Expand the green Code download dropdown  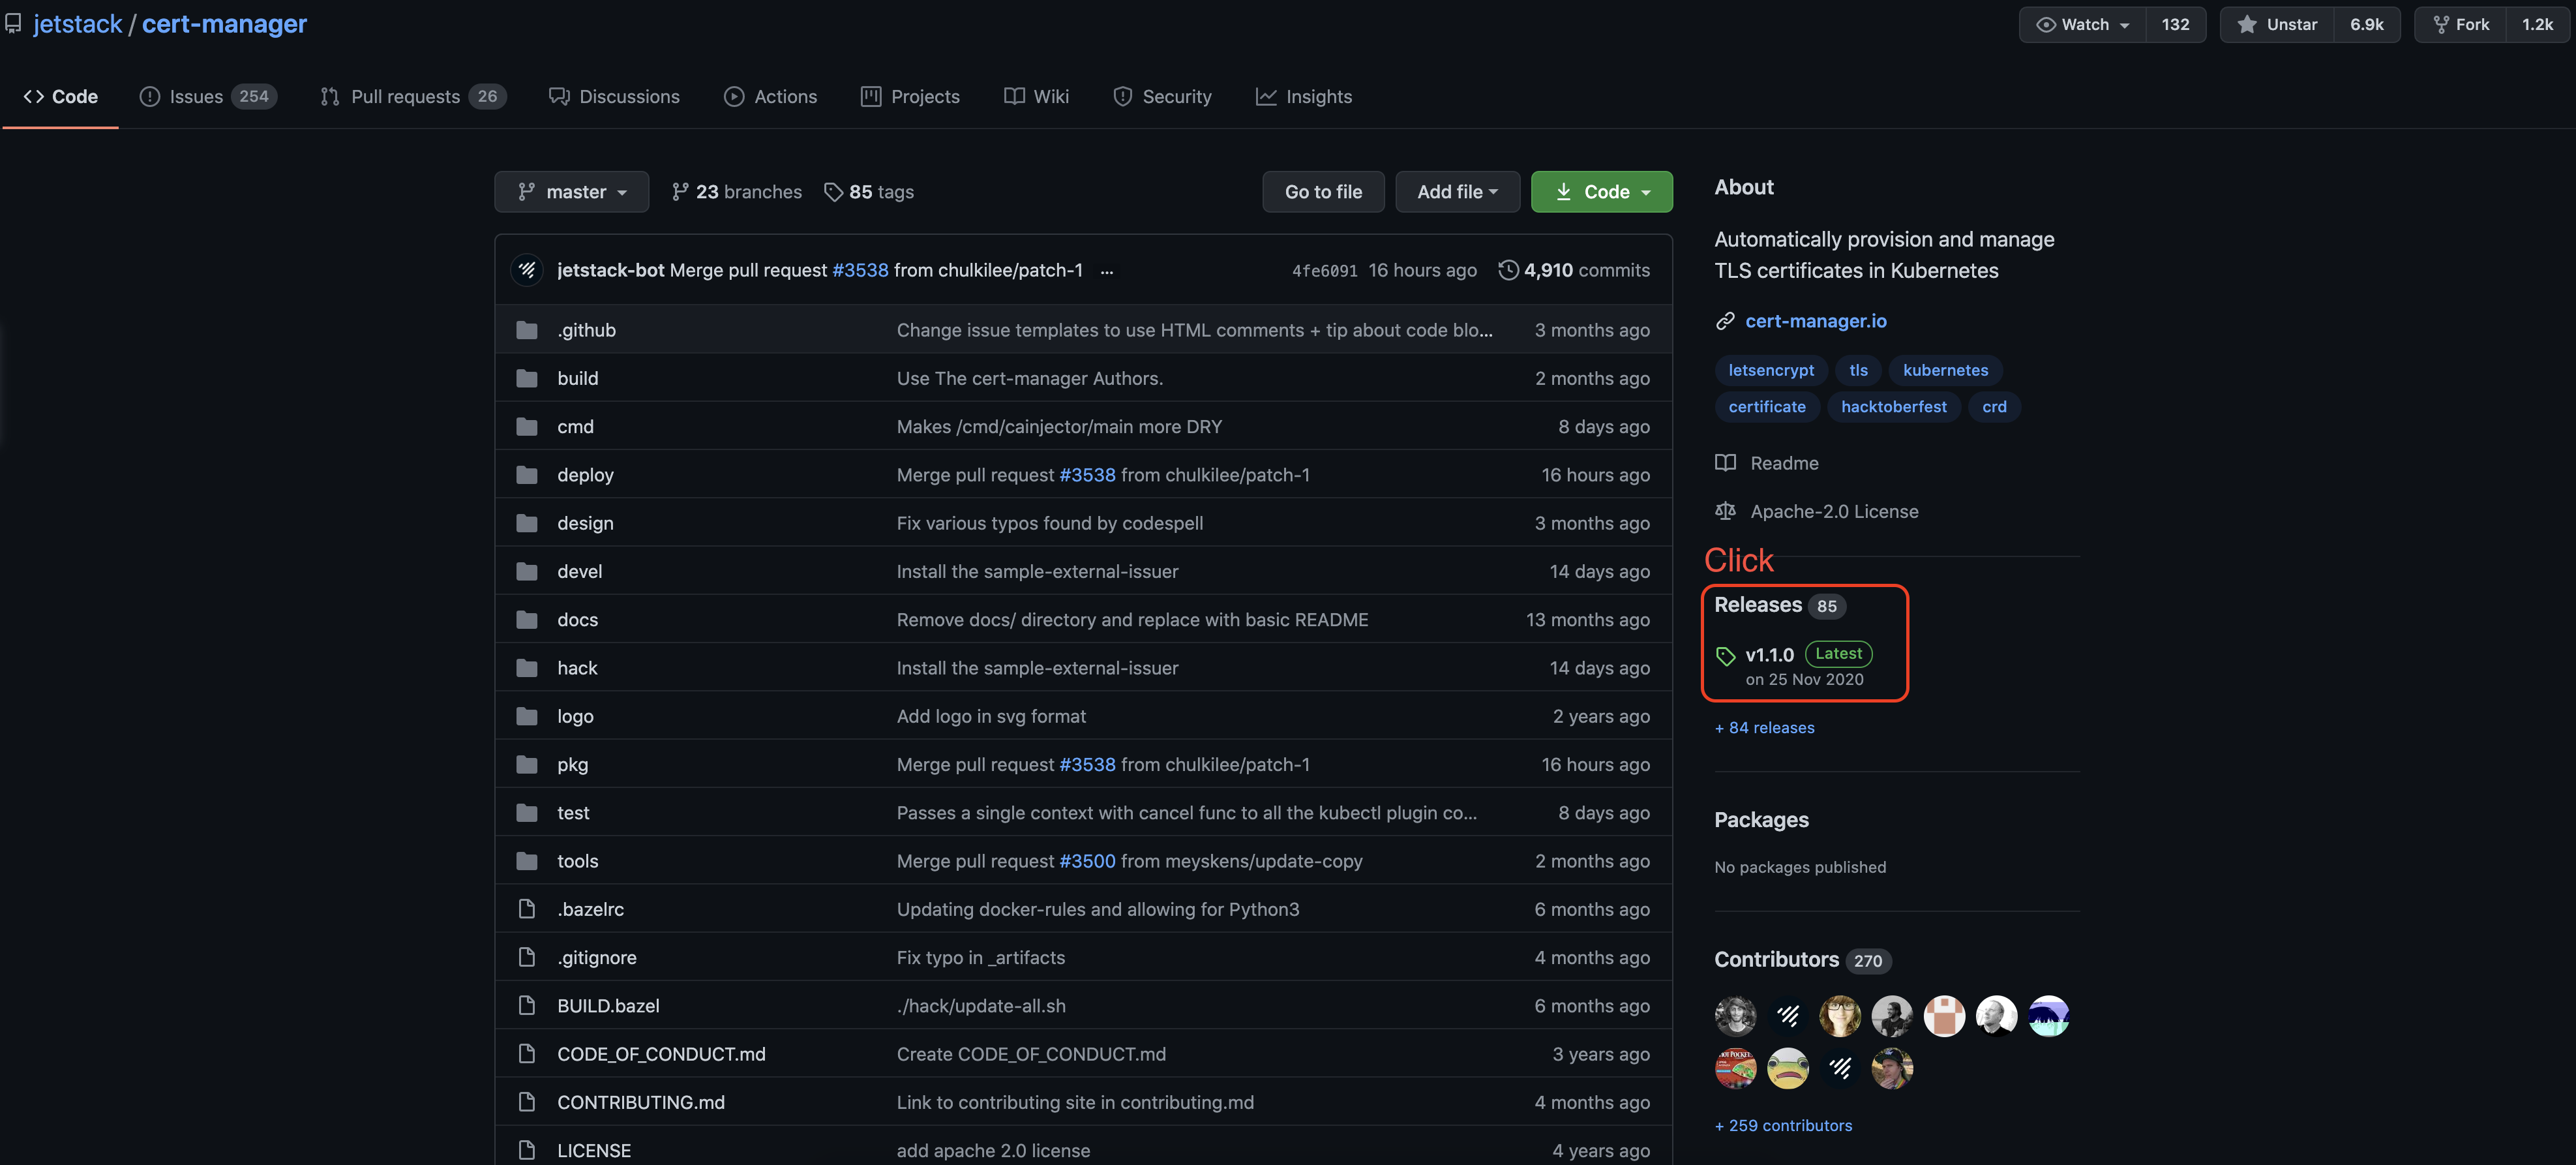coord(1601,192)
